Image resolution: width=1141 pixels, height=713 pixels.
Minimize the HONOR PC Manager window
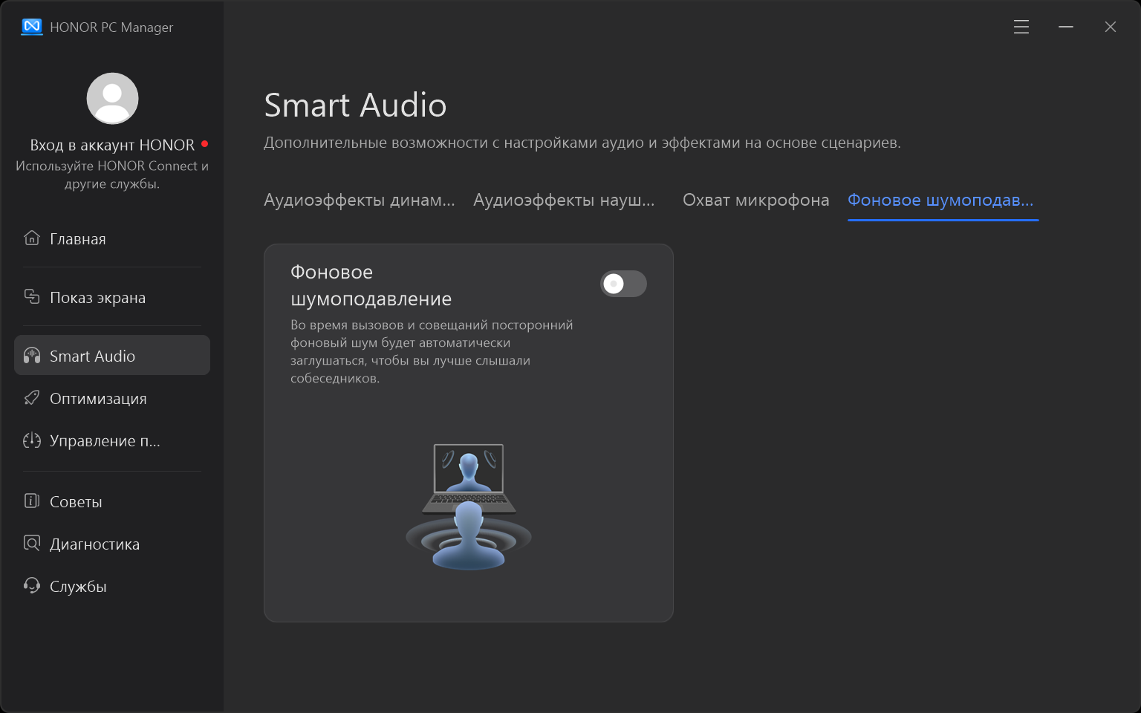click(x=1066, y=27)
